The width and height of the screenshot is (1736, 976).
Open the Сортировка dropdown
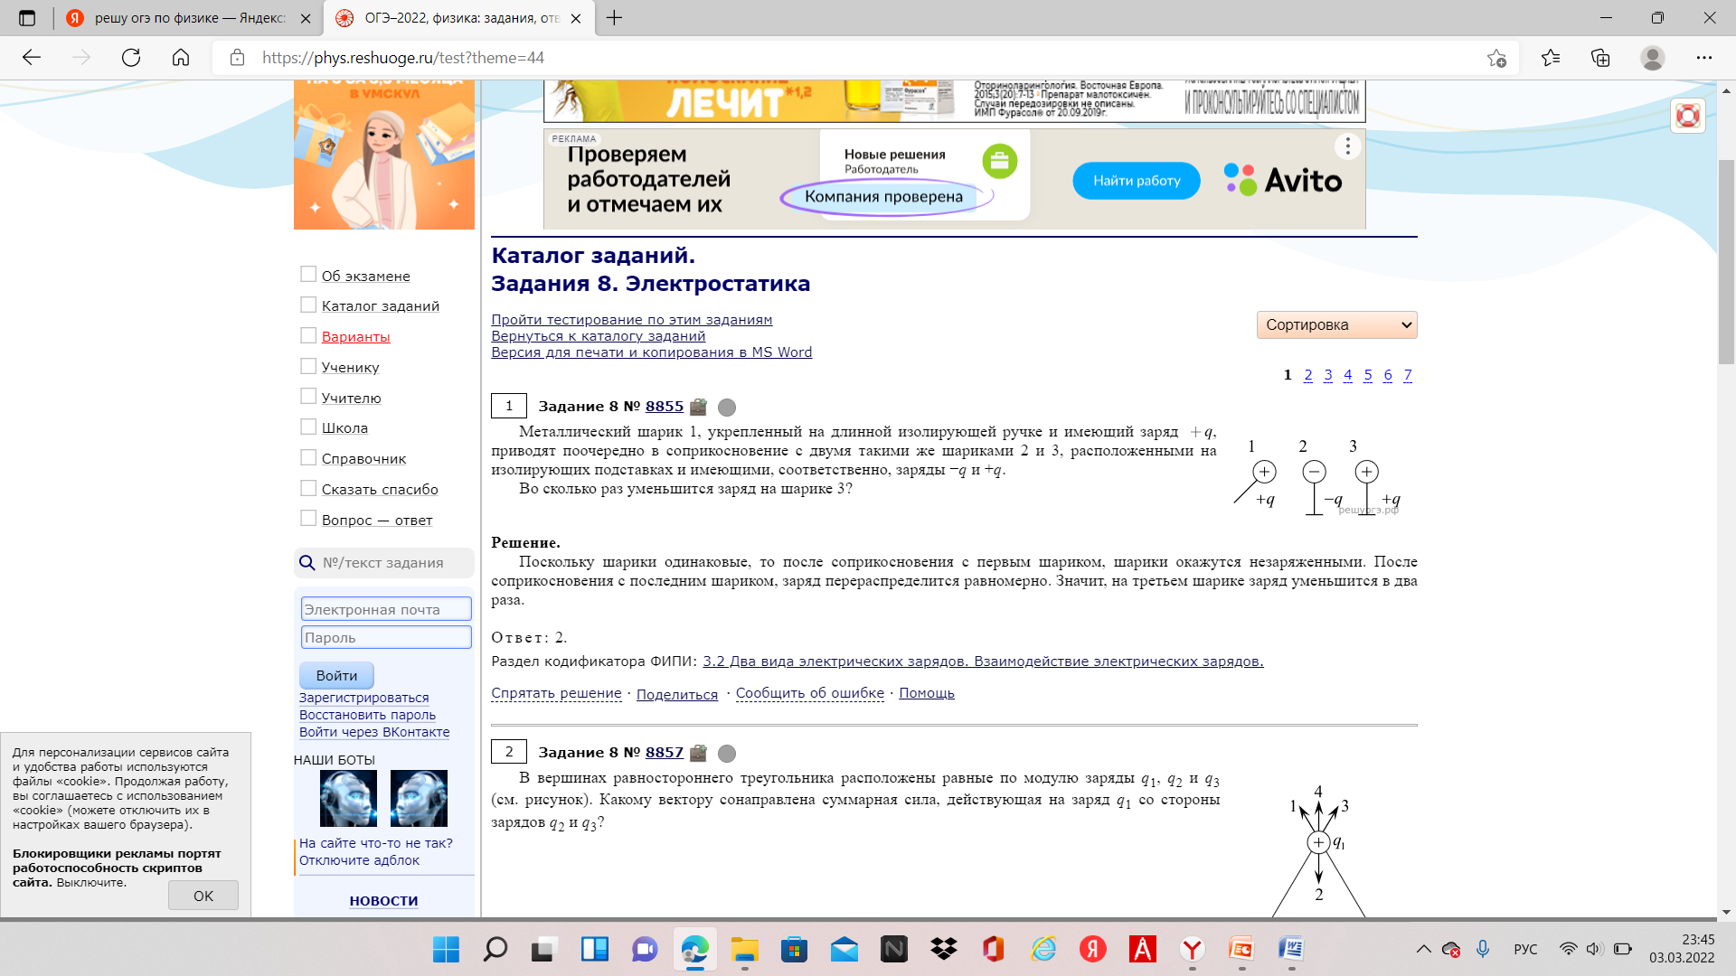coord(1336,324)
